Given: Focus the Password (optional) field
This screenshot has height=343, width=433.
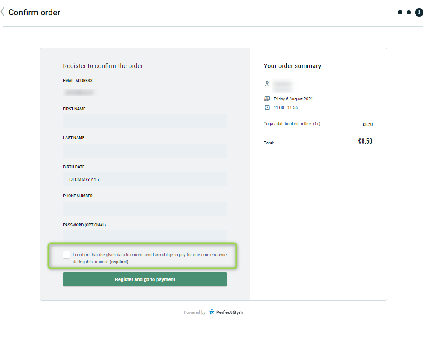Looking at the screenshot, I should [145, 236].
